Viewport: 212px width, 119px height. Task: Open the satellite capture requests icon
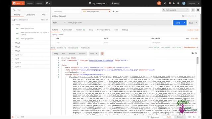tap(165, 3)
